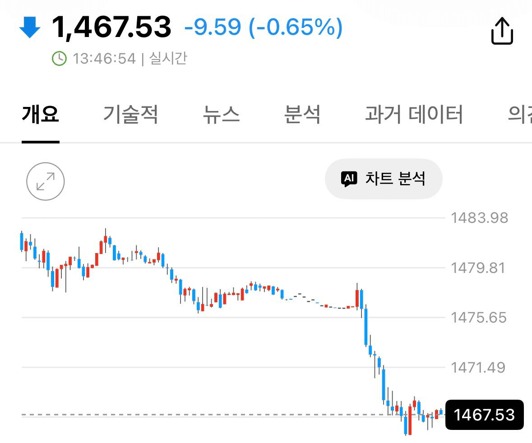Viewport: 532px width, 443px height.
Task: Click the -9.59 (-0.65%) change text
Action: pos(264,27)
